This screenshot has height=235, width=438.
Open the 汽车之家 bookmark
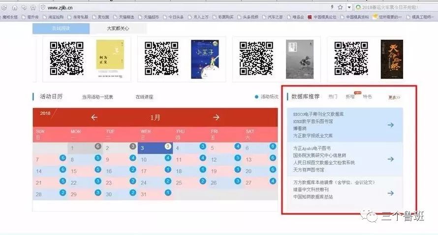[272, 17]
